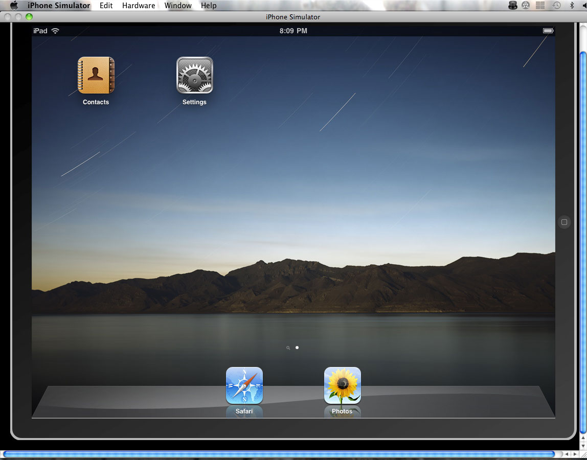This screenshot has height=460, width=587.
Task: Click the horizontal scrollbar thumb
Action: [279, 454]
